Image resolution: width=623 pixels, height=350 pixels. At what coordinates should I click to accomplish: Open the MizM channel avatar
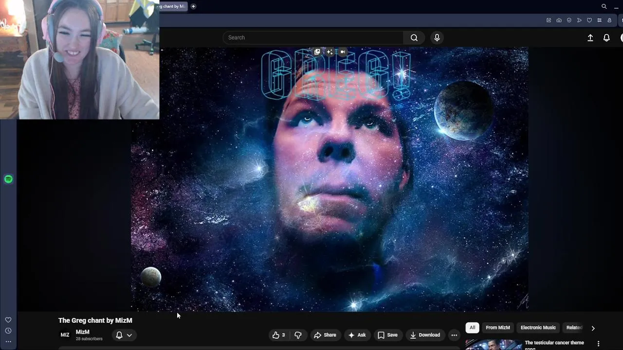click(x=65, y=335)
